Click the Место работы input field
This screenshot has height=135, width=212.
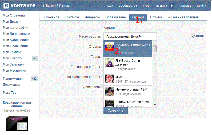[130, 36]
